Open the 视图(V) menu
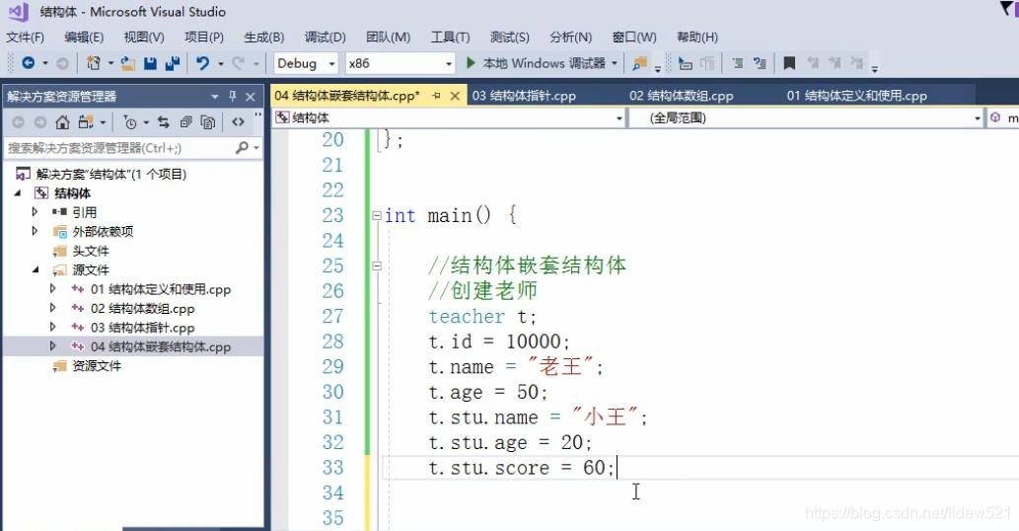 click(144, 38)
